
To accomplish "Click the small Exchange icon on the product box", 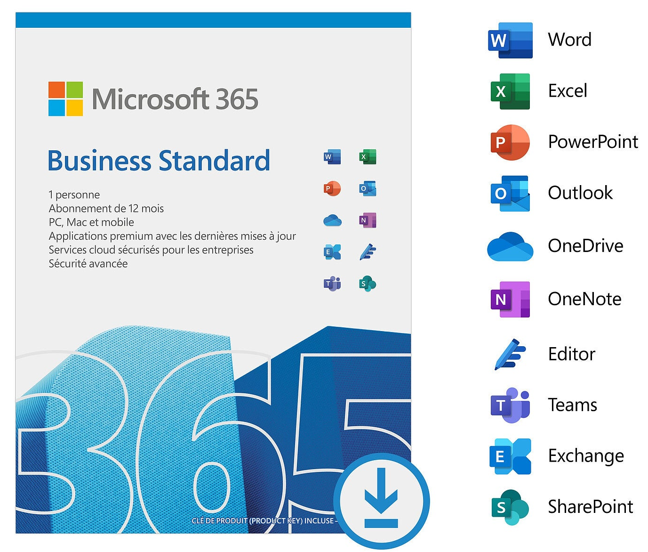I will pos(332,252).
